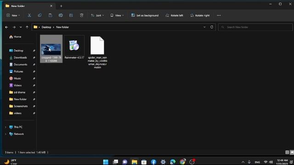Close the New folder tab

click(51, 6)
